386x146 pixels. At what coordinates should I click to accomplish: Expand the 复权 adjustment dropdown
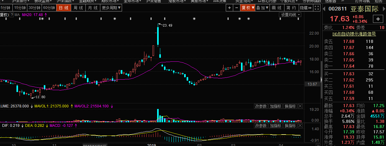(248, 8)
